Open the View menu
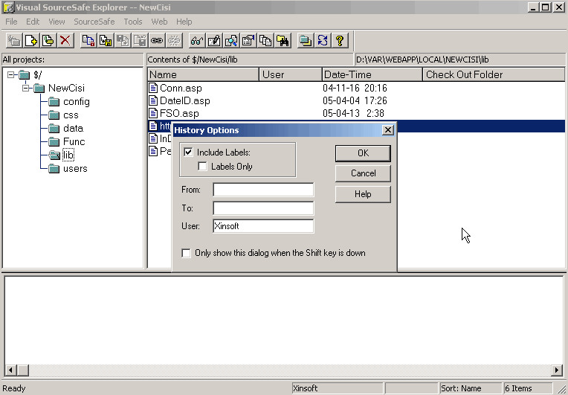Image resolution: width=568 pixels, height=395 pixels. [x=57, y=22]
